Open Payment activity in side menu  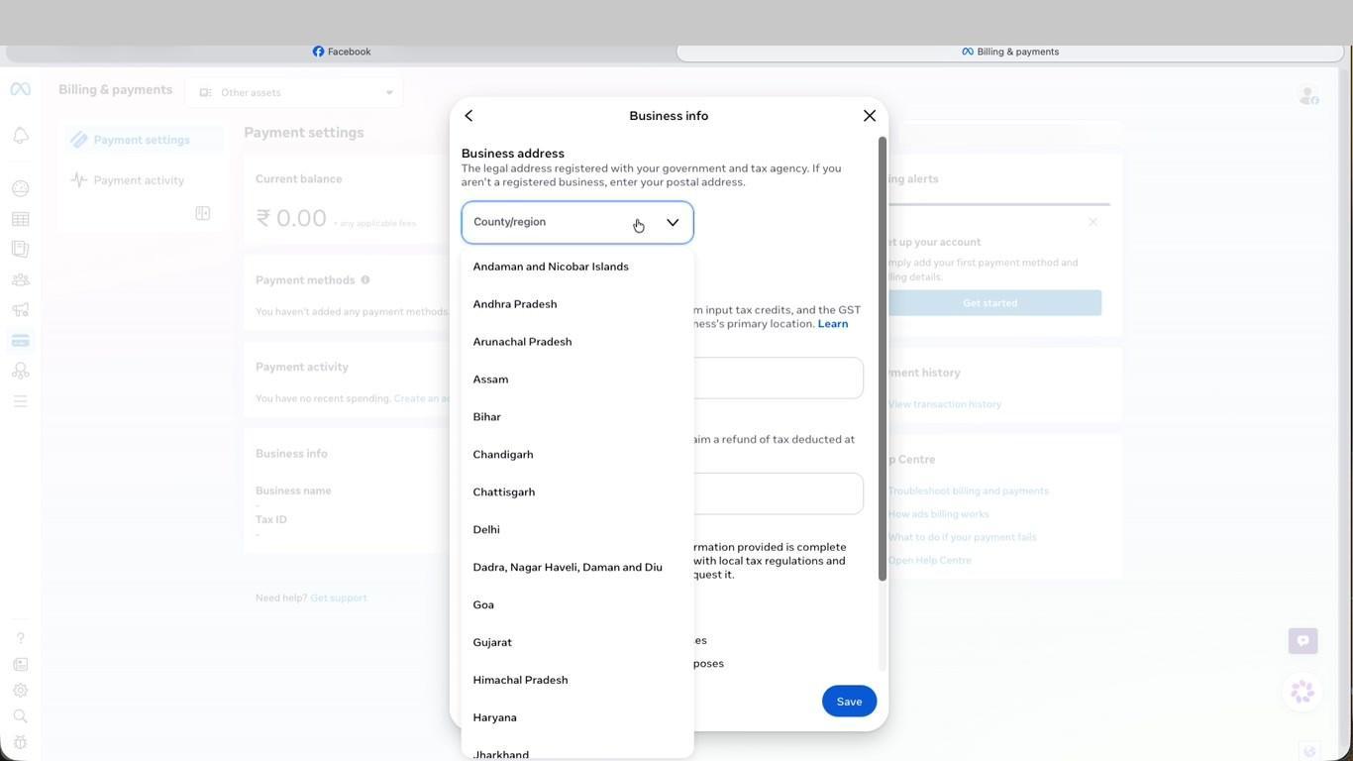tap(139, 180)
